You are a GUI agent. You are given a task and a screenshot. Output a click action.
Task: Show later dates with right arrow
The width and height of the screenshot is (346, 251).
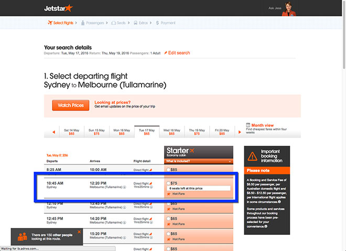240,132
